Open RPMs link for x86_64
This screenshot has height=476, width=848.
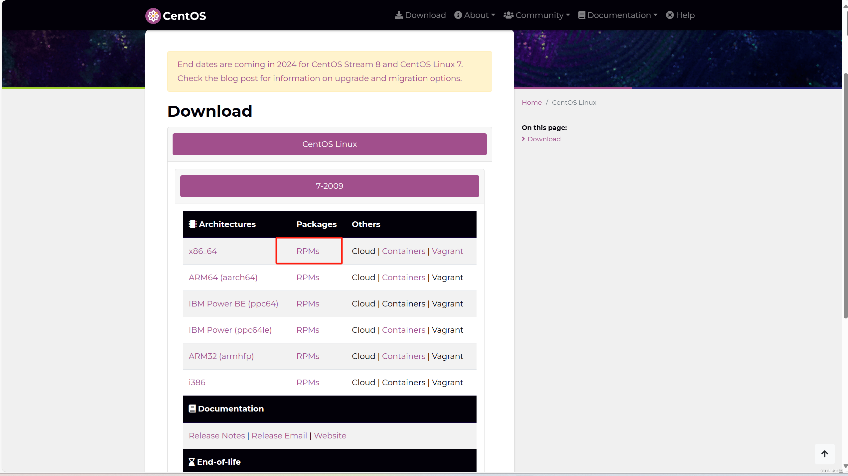click(x=308, y=251)
